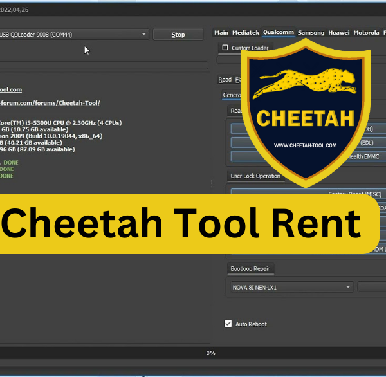Click the Bootloop Repair group label

click(250, 269)
